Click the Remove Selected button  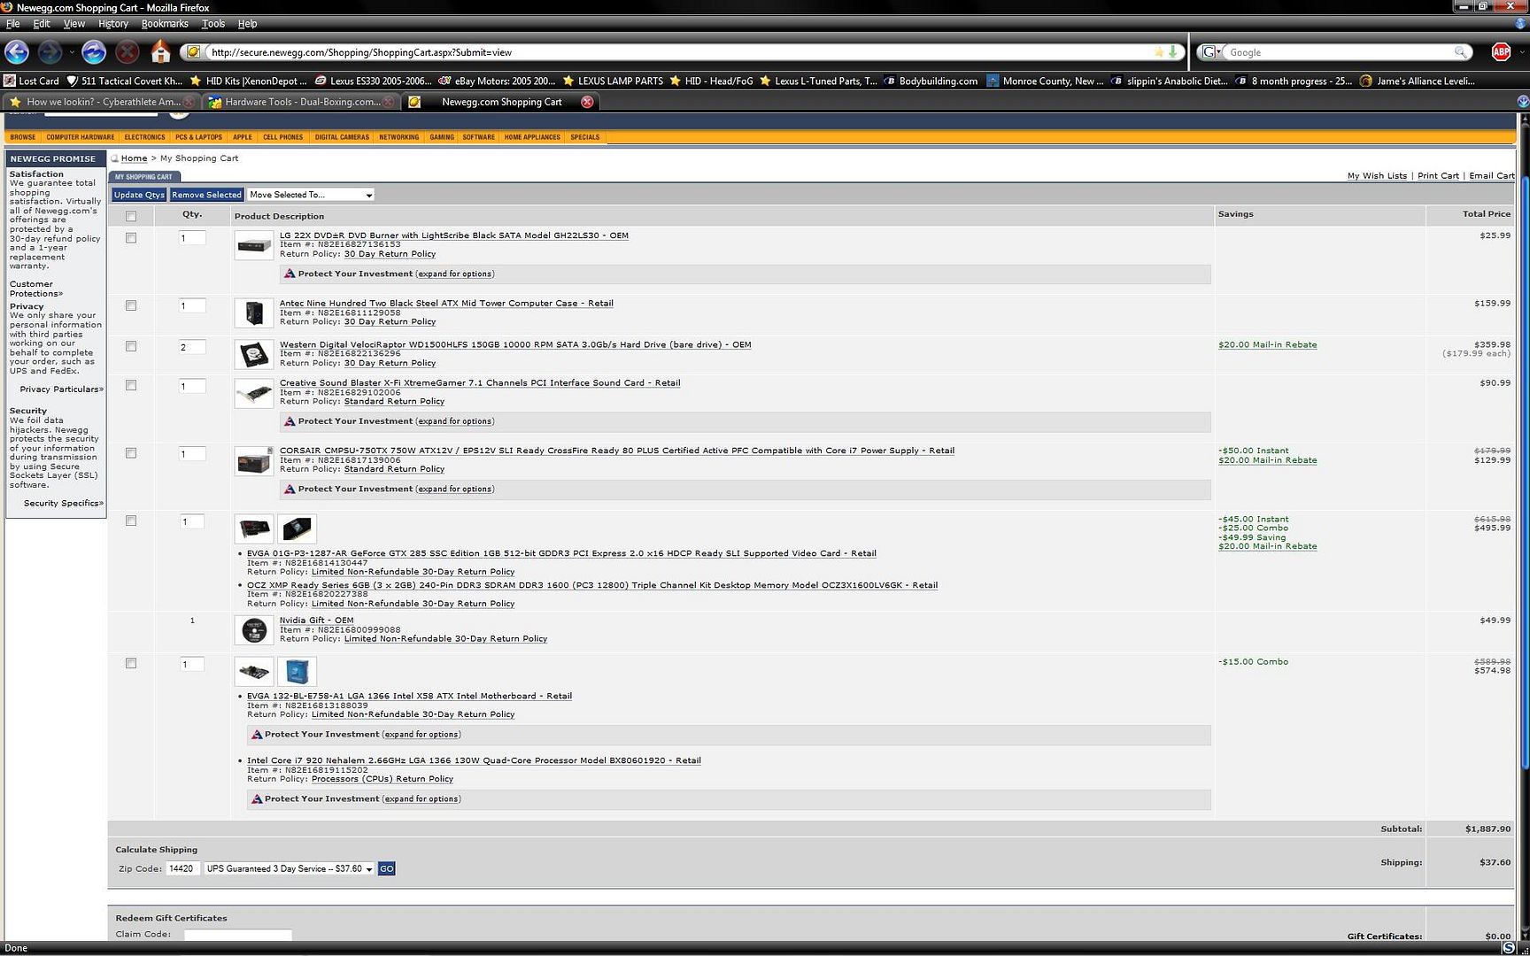[206, 195]
